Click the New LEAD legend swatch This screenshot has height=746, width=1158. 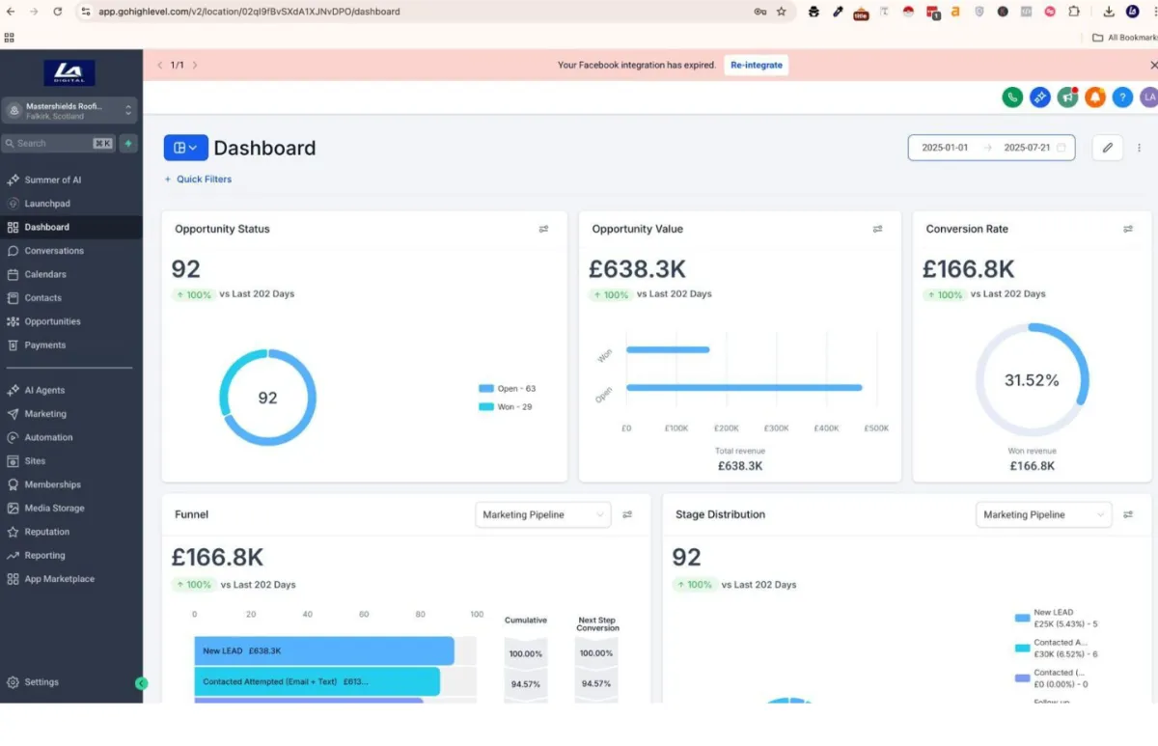1023,618
